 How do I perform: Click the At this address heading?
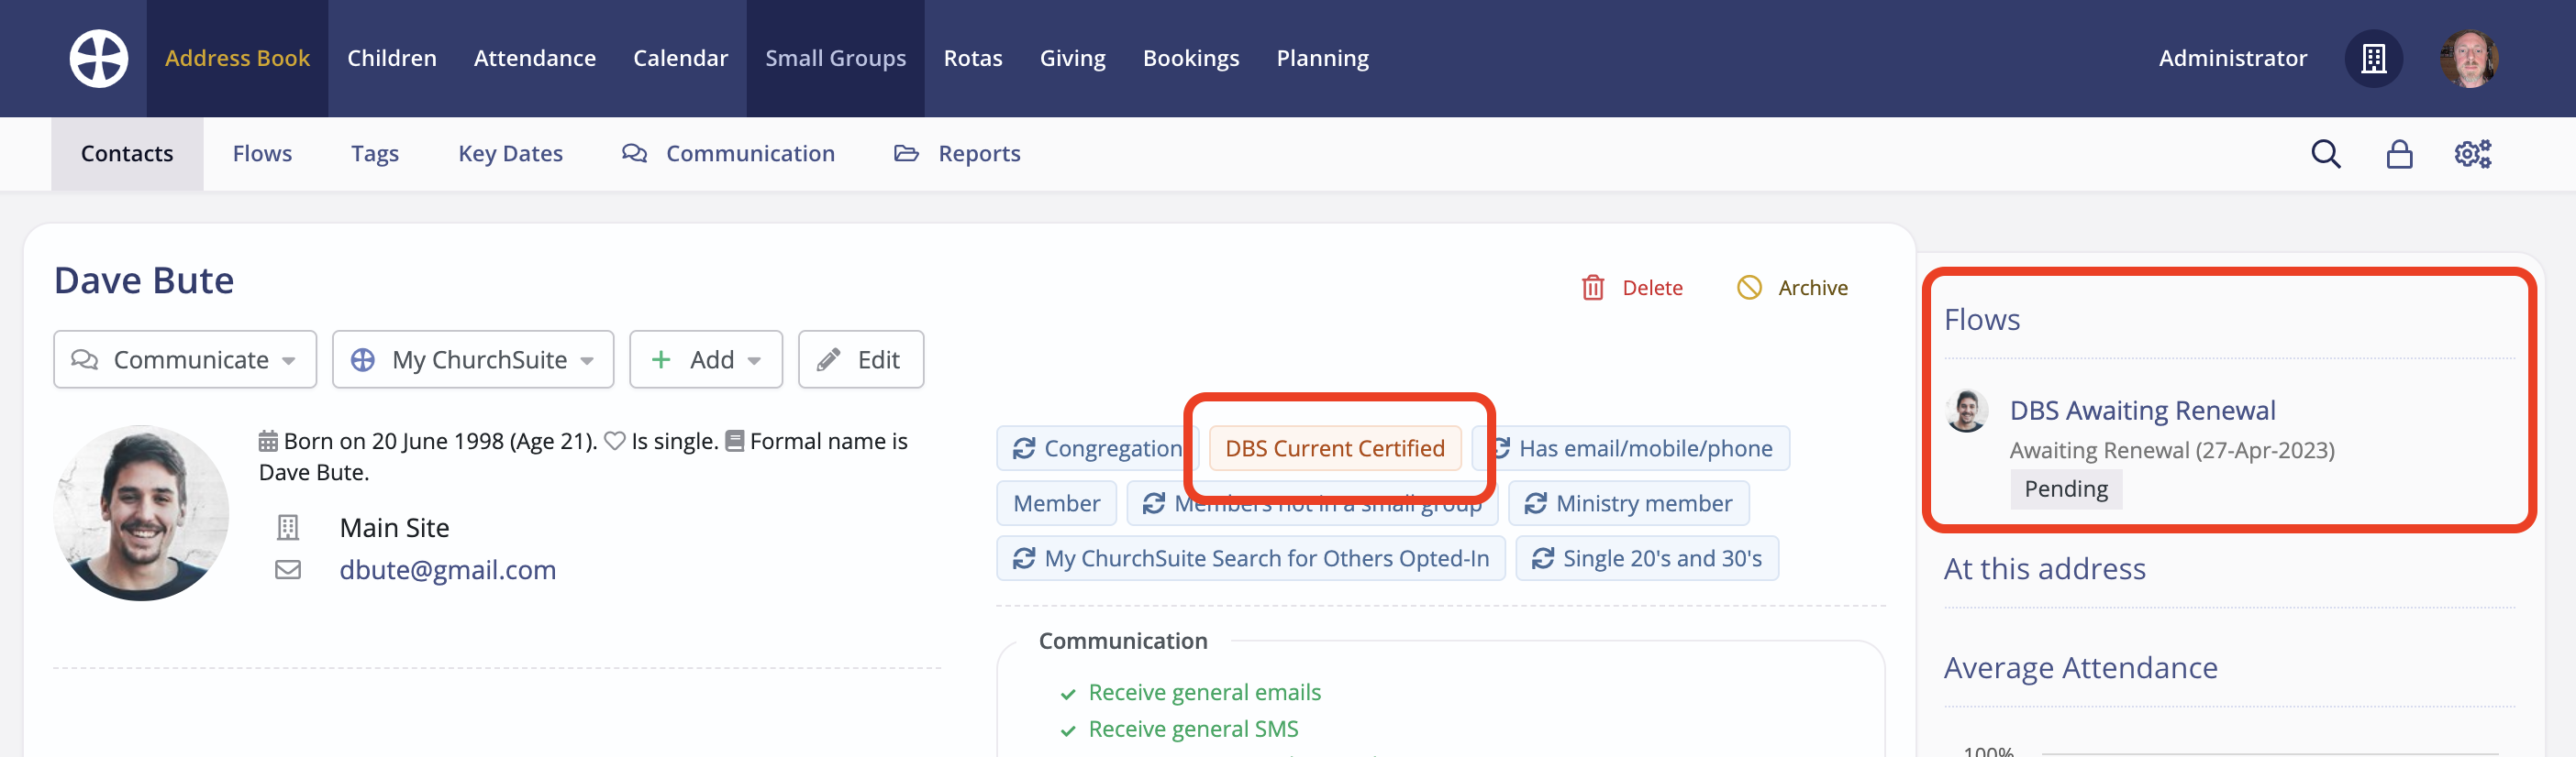pos(2044,568)
